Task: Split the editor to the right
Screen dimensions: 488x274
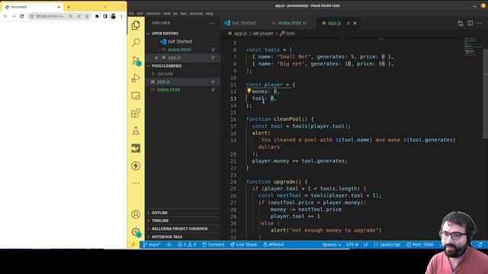Action: pos(470,24)
